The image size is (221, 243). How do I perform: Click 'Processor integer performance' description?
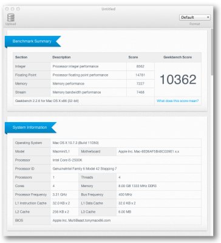pos(75,66)
